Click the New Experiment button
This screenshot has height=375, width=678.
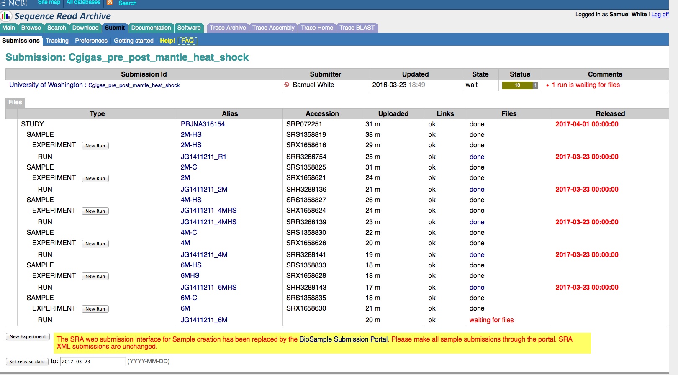coord(28,336)
